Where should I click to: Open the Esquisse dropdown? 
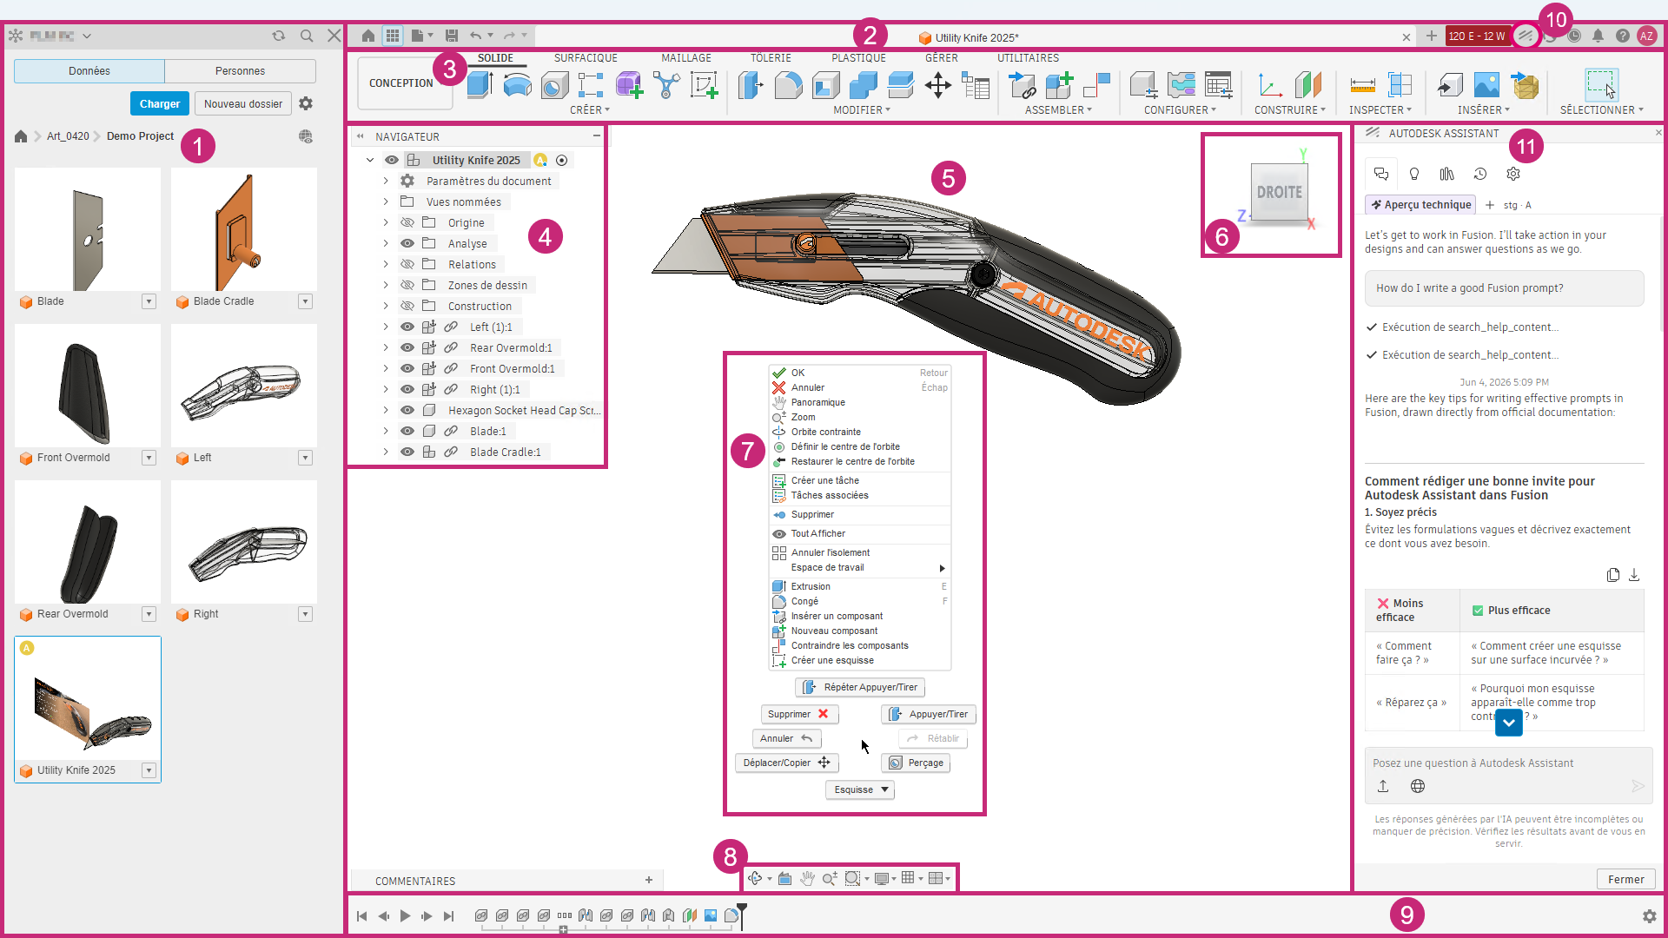pos(860,789)
